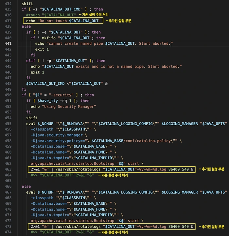Viewport: 229px width, 236px height.
Task: Click '$LOGGING_MANAGER' on line 455
Action: click(180, 124)
